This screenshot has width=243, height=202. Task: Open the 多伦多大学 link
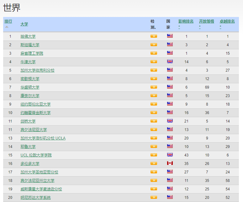coord(30,163)
